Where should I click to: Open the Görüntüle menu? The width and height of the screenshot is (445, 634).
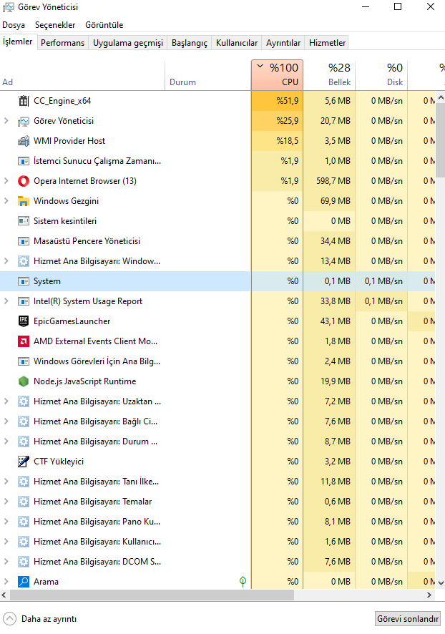(104, 25)
